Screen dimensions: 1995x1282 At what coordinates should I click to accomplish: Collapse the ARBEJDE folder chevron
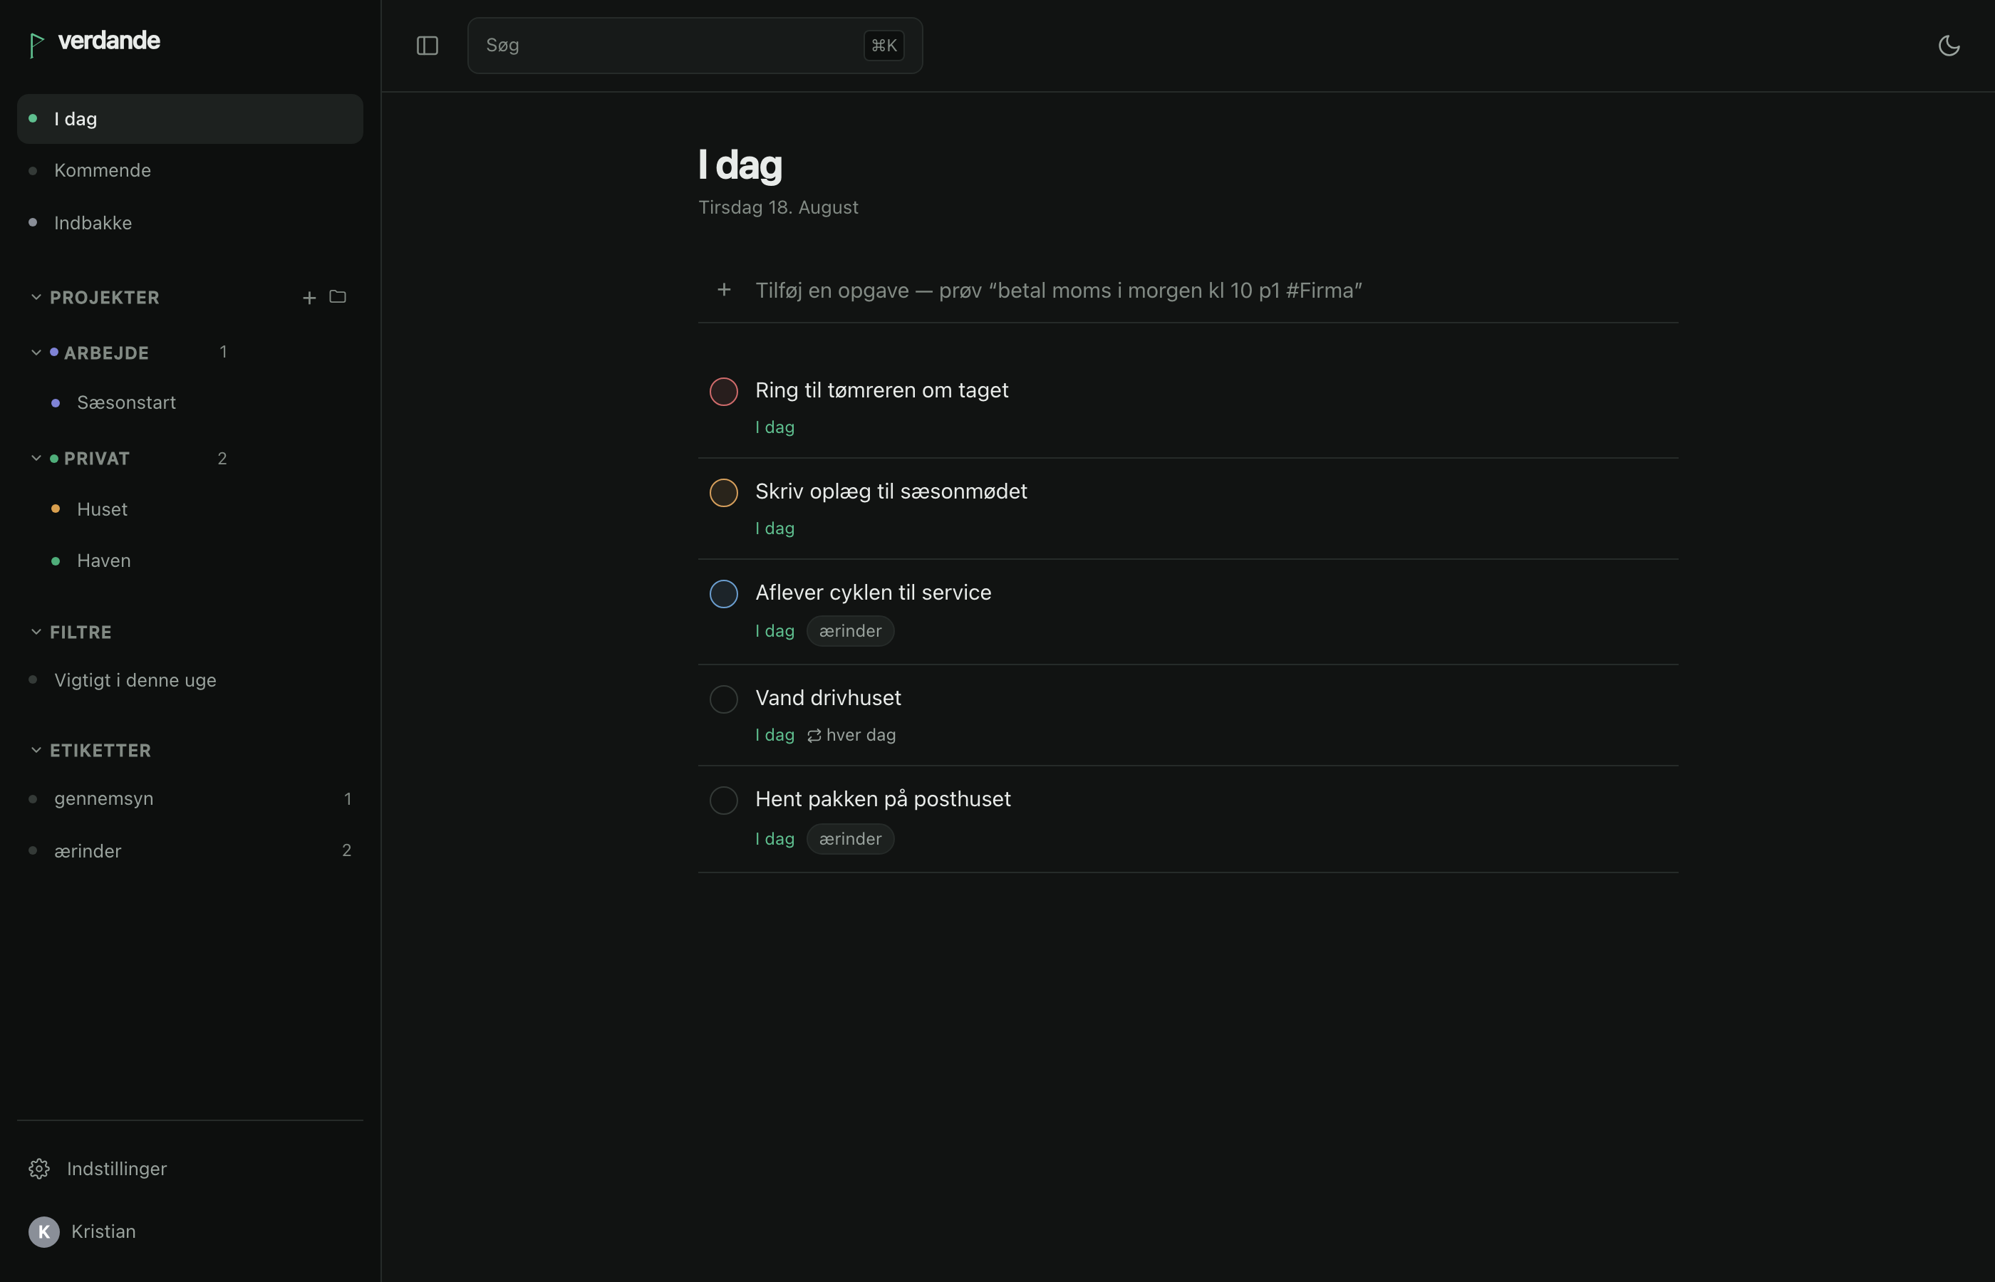coord(36,352)
